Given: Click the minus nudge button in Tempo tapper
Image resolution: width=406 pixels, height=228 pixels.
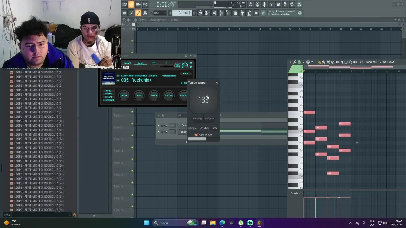Looking at the screenshot, I should (x=198, y=118).
